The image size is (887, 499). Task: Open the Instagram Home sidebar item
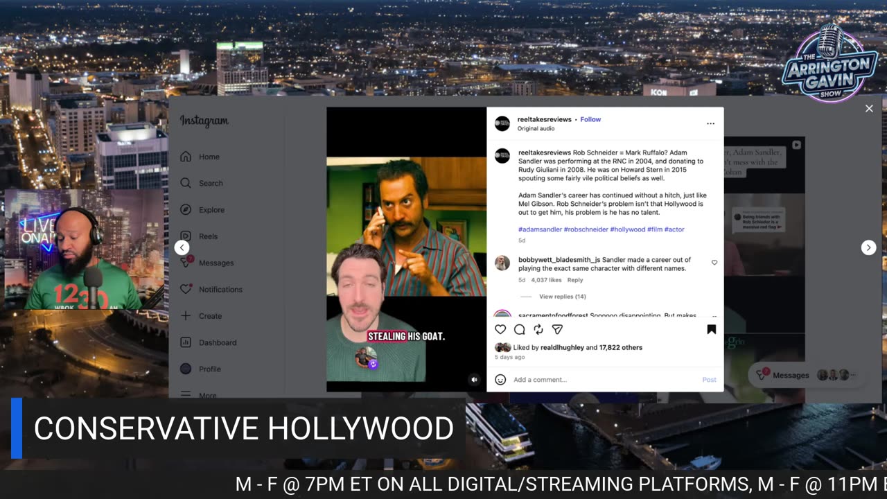click(x=200, y=157)
